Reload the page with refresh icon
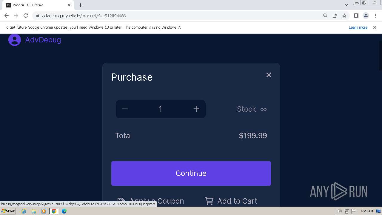Viewport: 382px width, 215px height. pyautogui.click(x=26, y=16)
